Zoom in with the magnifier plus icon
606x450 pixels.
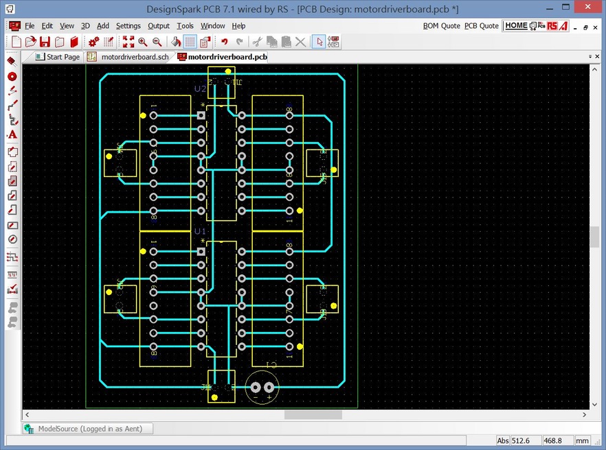[x=143, y=42]
